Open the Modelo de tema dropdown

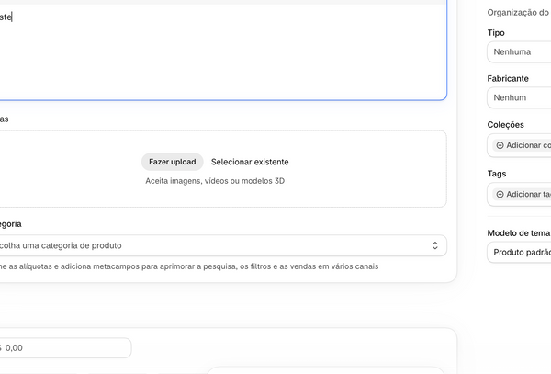tap(519, 253)
